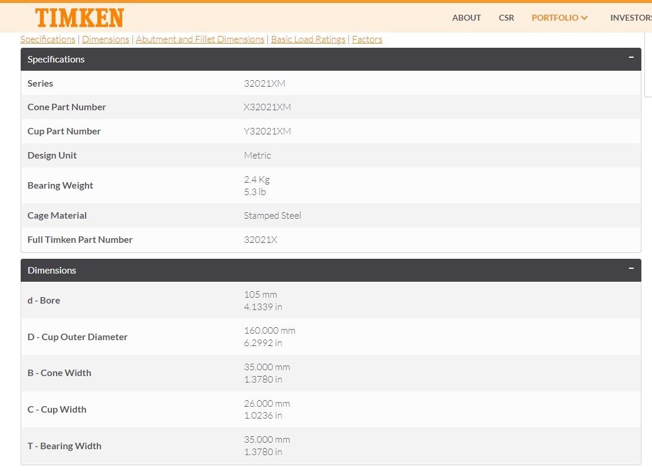652x471 pixels.
Task: Open the Investors menu item
Action: [x=631, y=18]
